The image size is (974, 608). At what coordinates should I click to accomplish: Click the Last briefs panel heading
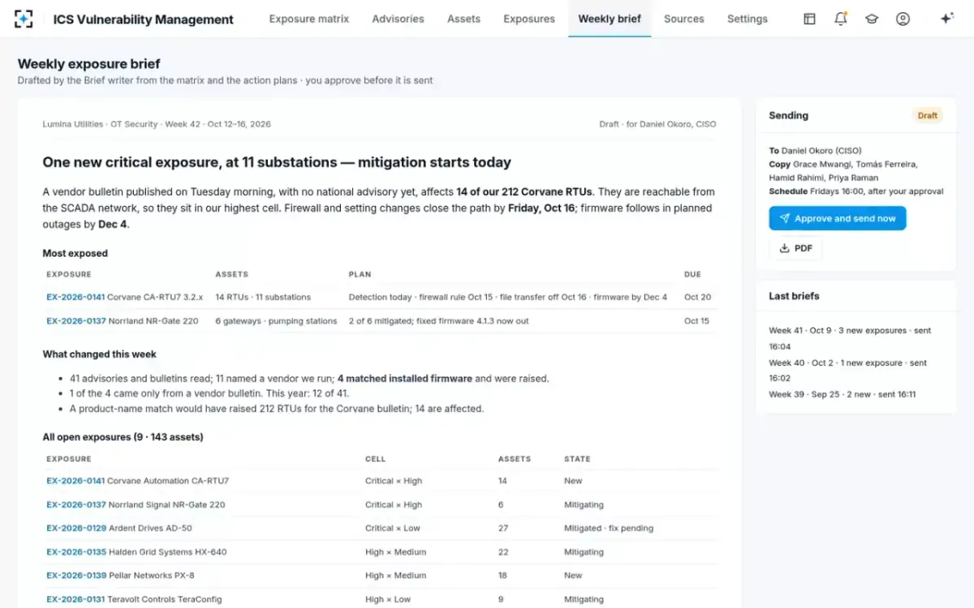coord(794,296)
